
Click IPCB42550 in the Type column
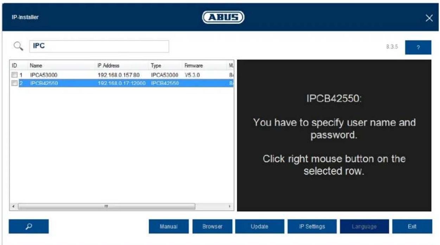tap(165, 83)
